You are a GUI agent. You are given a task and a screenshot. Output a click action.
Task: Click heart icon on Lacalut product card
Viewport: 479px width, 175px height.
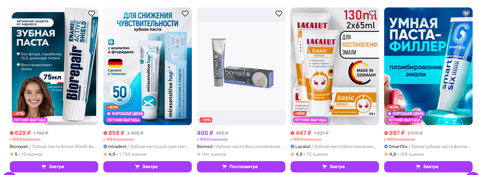372,14
